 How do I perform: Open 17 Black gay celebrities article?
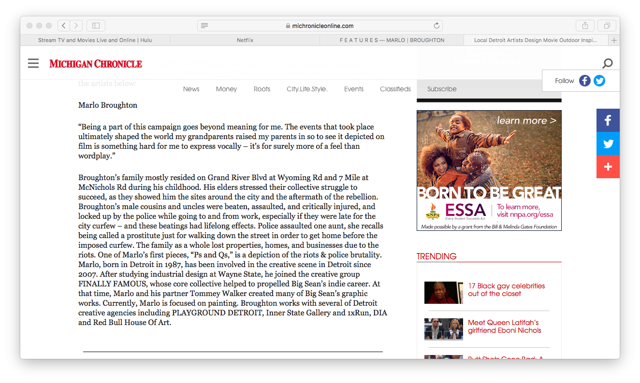(506, 290)
